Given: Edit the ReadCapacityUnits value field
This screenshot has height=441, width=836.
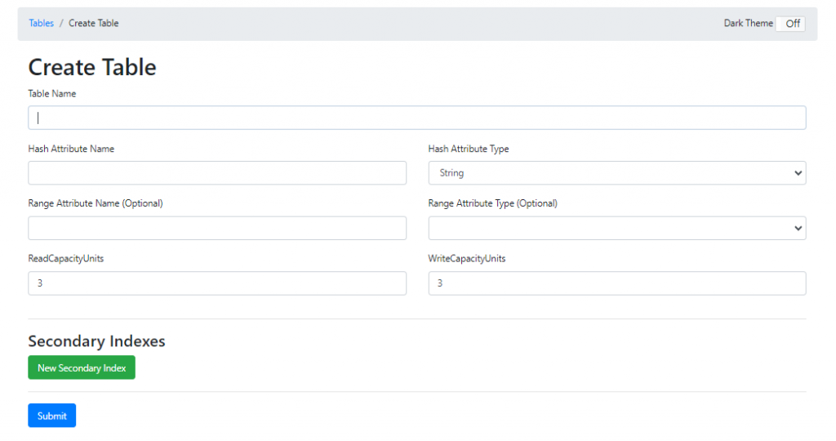Looking at the screenshot, I should (x=217, y=283).
